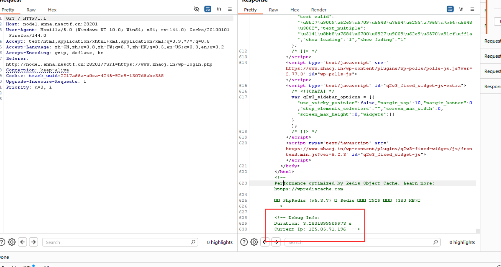The height and width of the screenshot is (267, 501).
Task: Click the closing </body> tag line
Action: point(290,166)
